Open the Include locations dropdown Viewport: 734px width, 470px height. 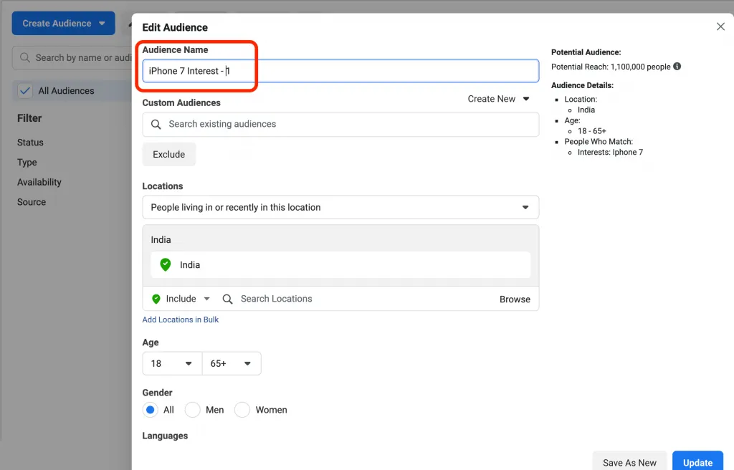pos(181,299)
